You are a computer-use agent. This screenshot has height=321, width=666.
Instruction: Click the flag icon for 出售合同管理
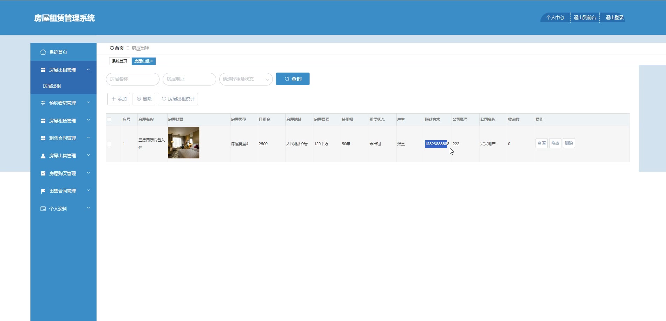[x=43, y=191]
